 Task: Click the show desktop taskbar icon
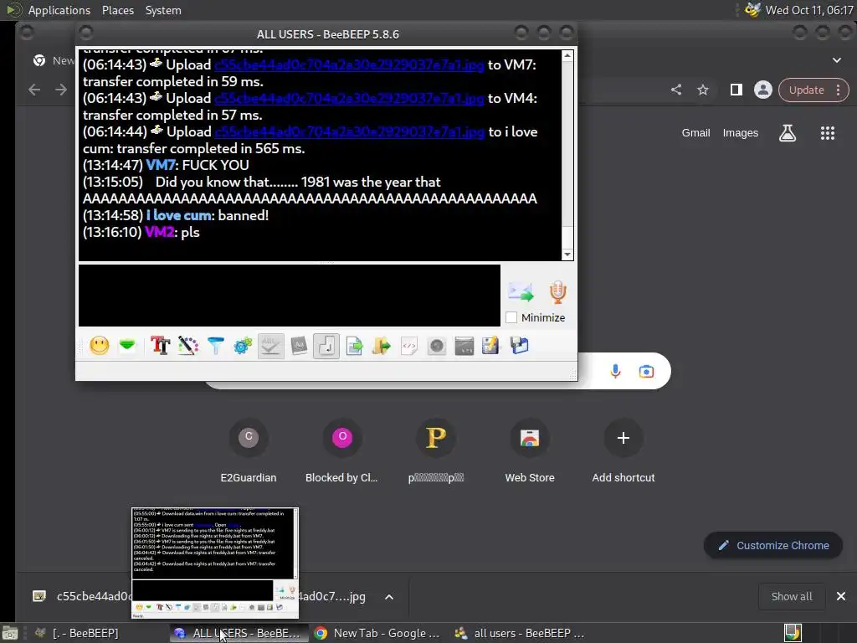tap(10, 633)
